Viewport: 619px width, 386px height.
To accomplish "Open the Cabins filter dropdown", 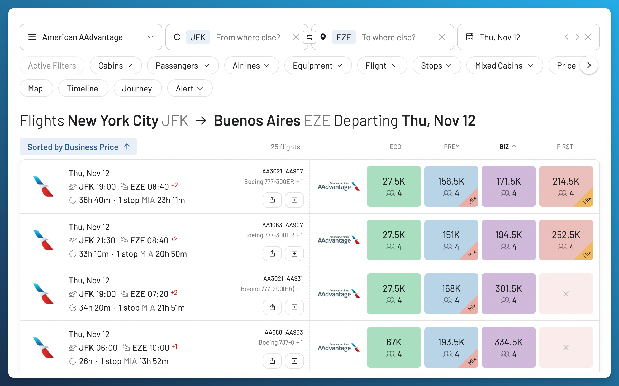I will [x=116, y=65].
